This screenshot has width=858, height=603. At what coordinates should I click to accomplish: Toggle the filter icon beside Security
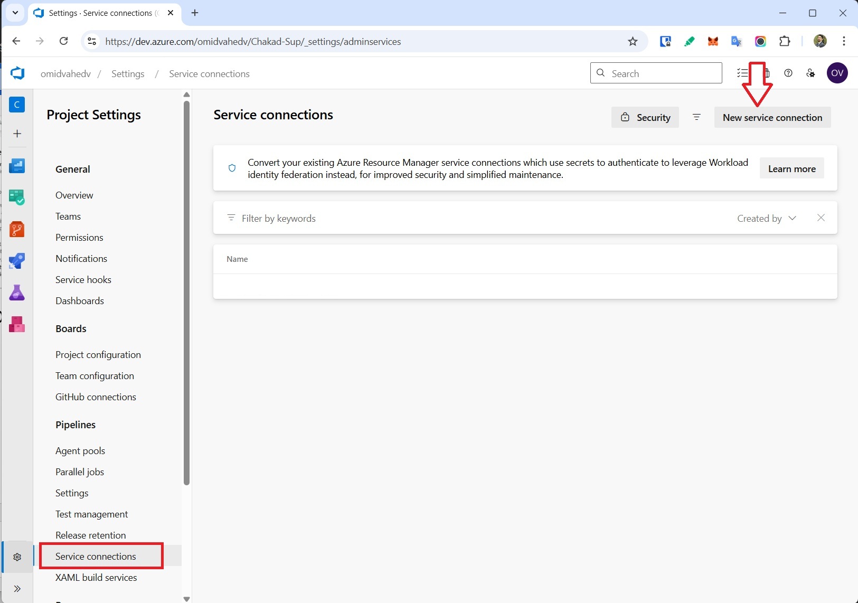click(x=697, y=117)
